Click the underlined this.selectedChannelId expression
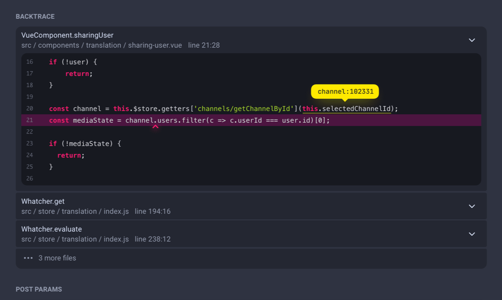This screenshot has height=300, width=502. tap(347, 109)
